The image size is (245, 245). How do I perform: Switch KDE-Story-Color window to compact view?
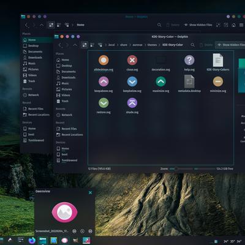[x=92, y=45]
